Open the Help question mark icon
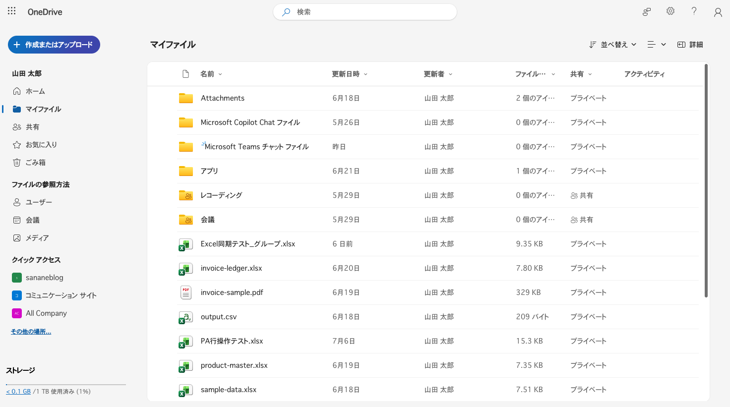 pyautogui.click(x=694, y=11)
